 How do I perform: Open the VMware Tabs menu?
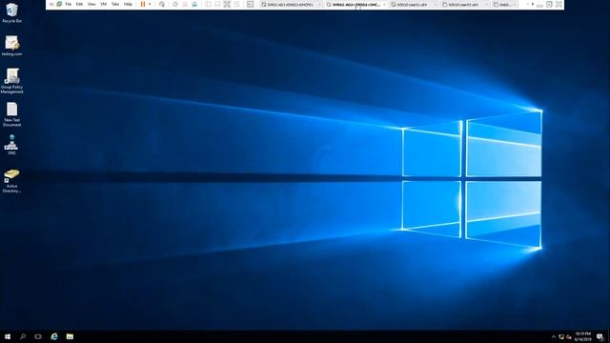click(115, 4)
